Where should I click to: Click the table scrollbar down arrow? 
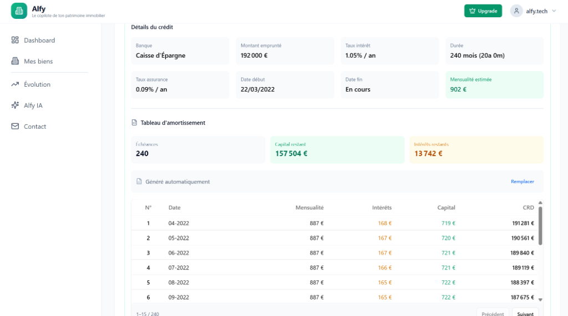point(540,300)
